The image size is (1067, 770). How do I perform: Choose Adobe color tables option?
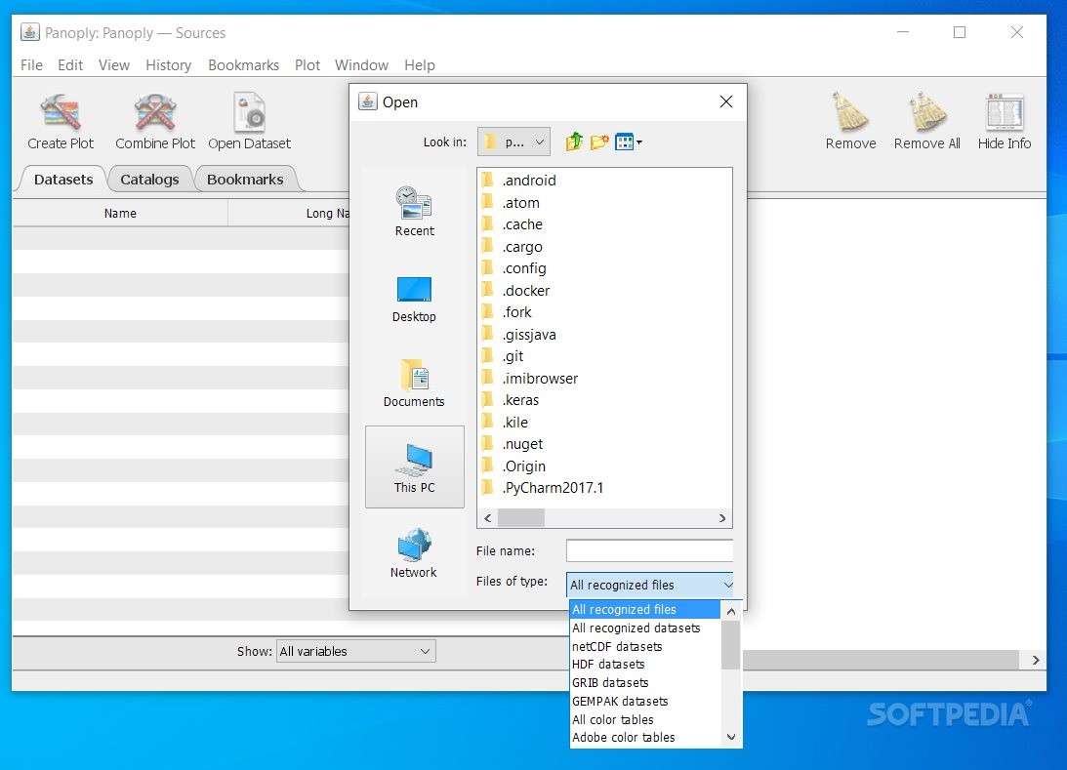(x=645, y=738)
